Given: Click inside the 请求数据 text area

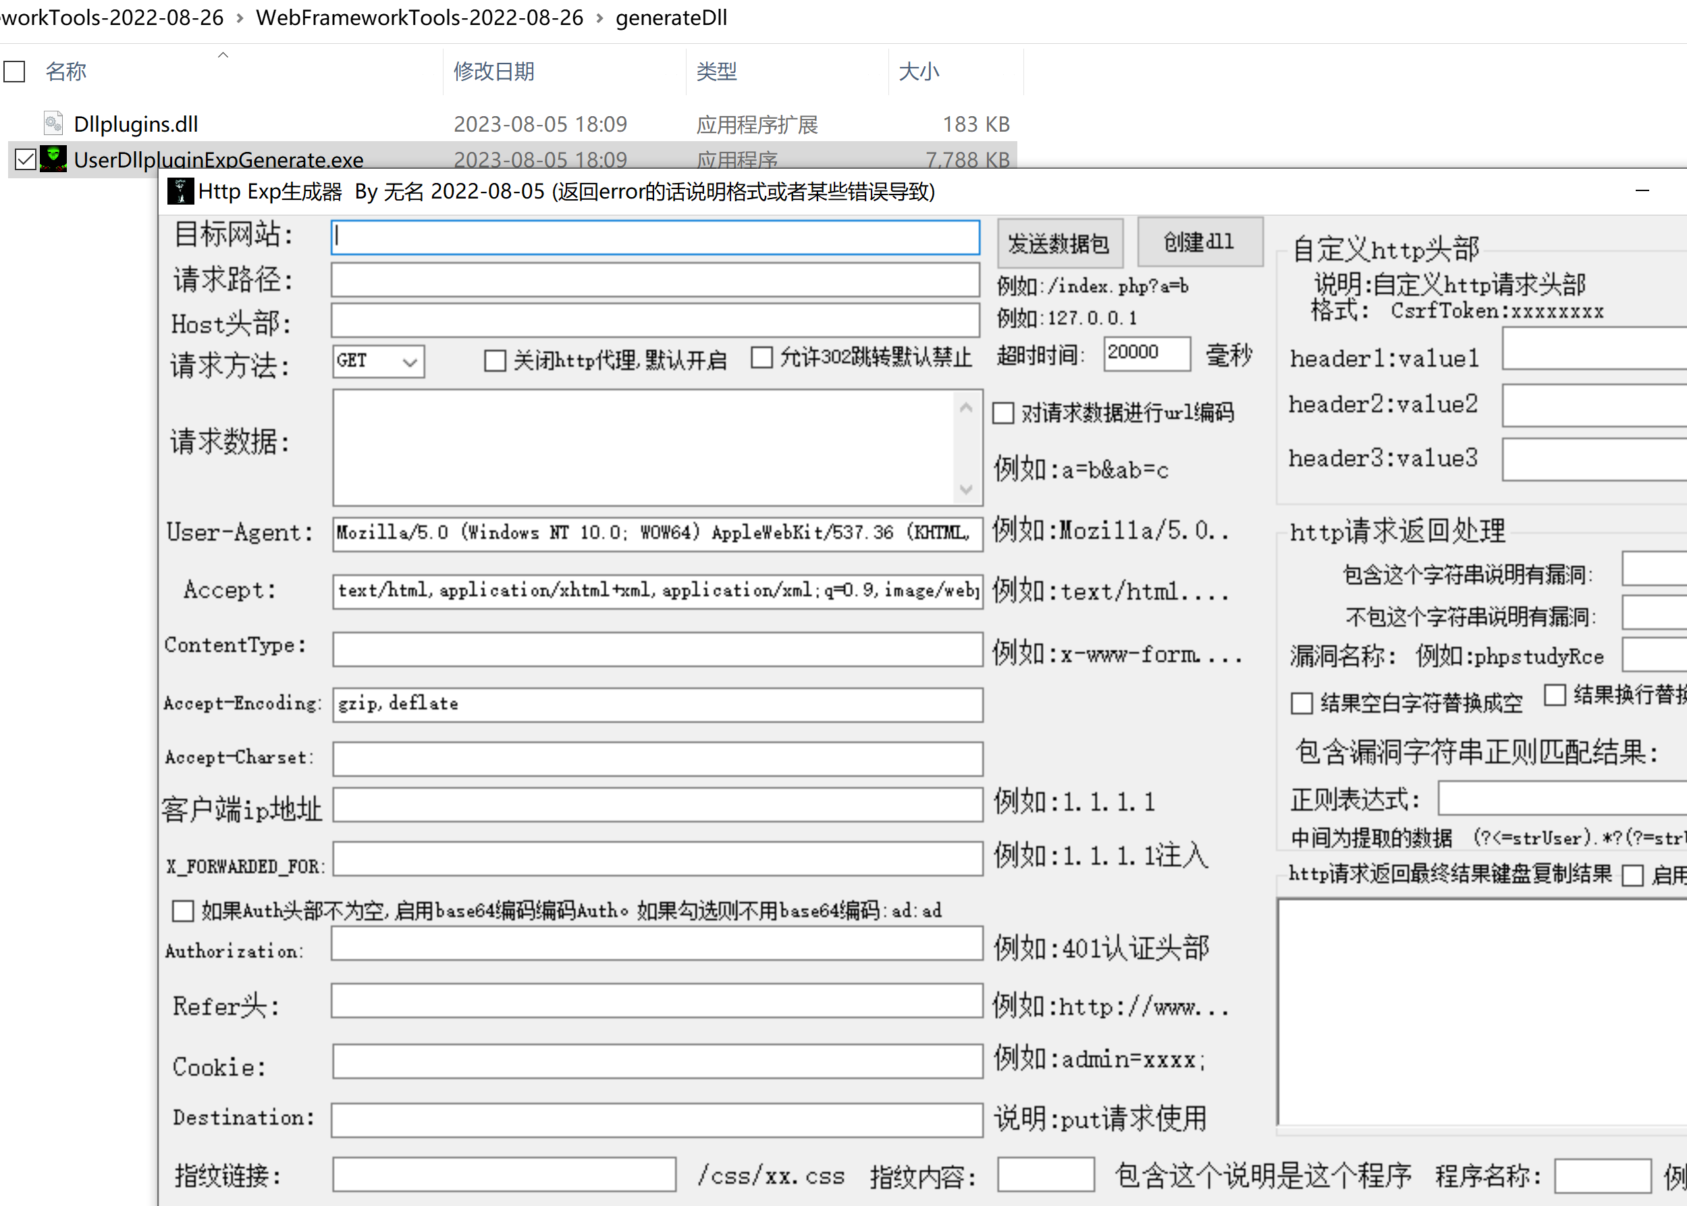Looking at the screenshot, I should tap(644, 447).
